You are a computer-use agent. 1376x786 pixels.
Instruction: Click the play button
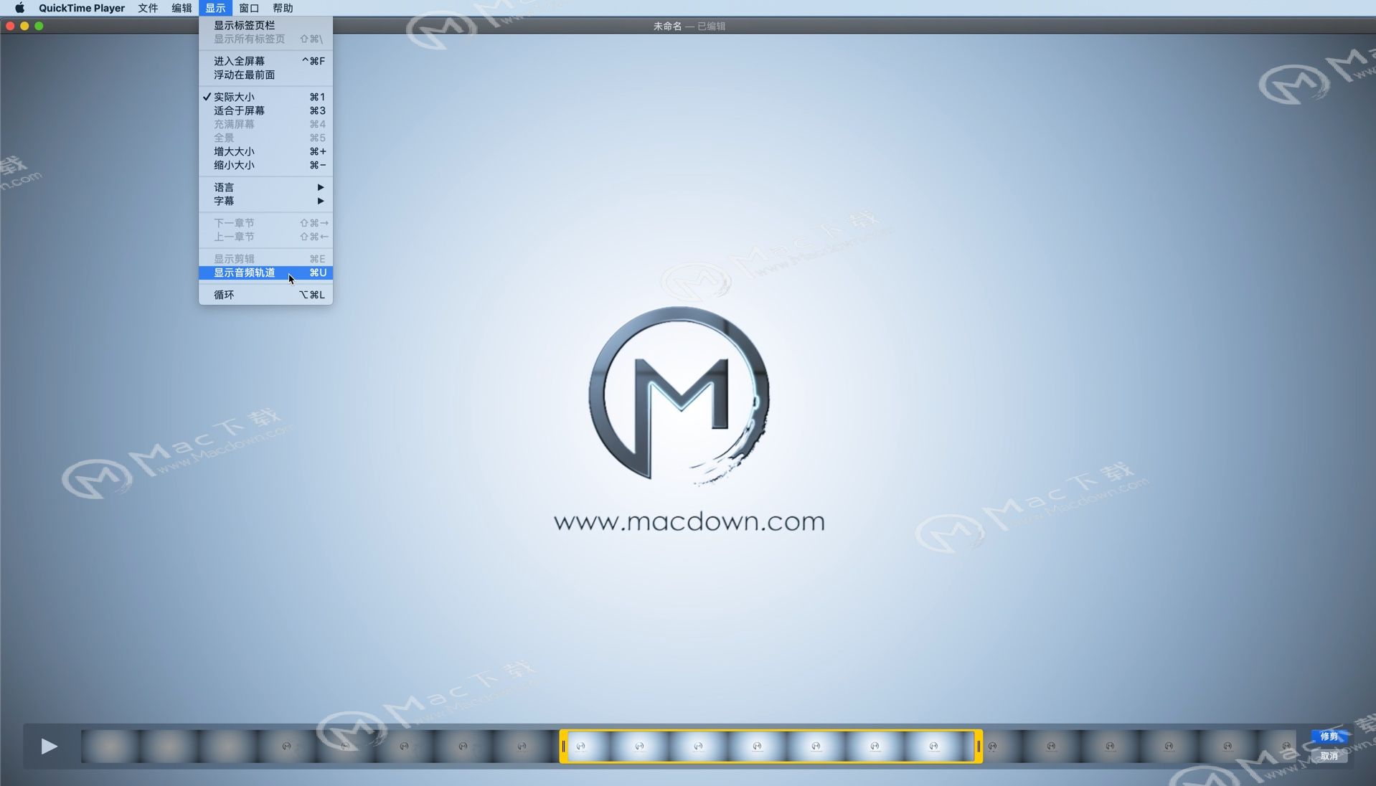coord(49,747)
